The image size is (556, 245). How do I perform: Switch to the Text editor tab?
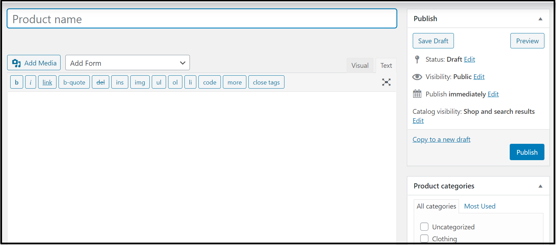[x=386, y=65]
